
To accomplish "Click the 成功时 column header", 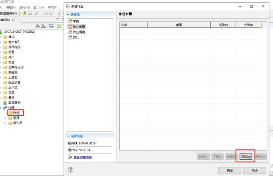I will (223, 25).
